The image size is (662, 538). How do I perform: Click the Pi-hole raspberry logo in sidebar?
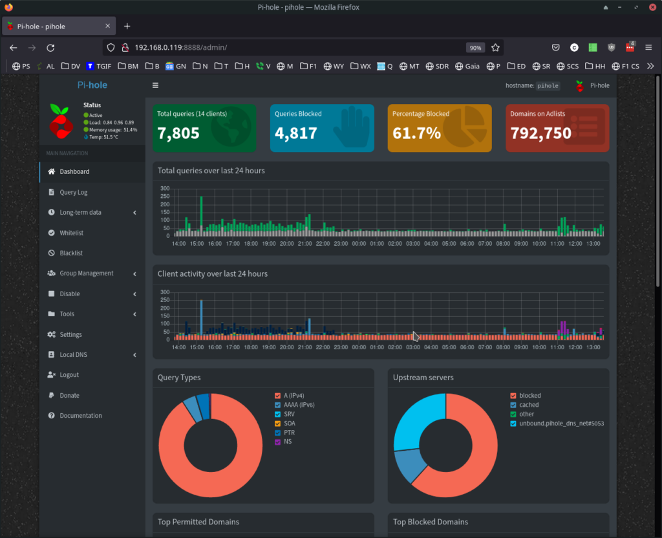coord(61,122)
